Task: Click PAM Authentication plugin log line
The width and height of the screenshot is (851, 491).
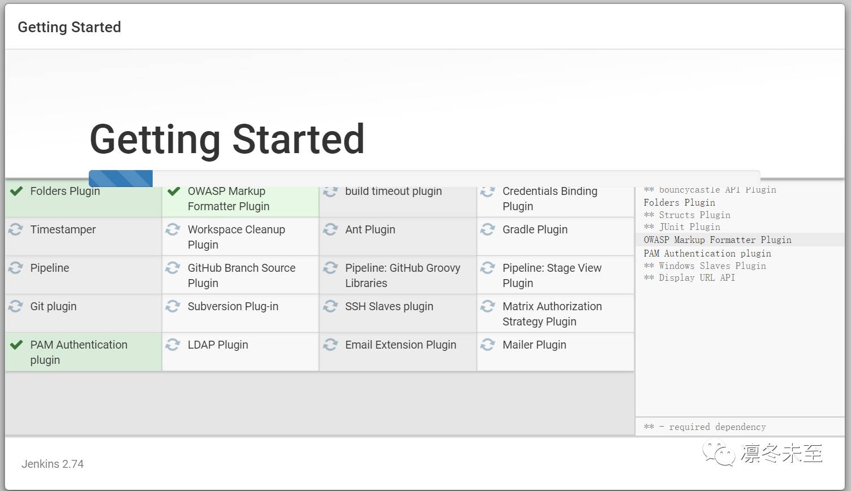Action: (707, 254)
